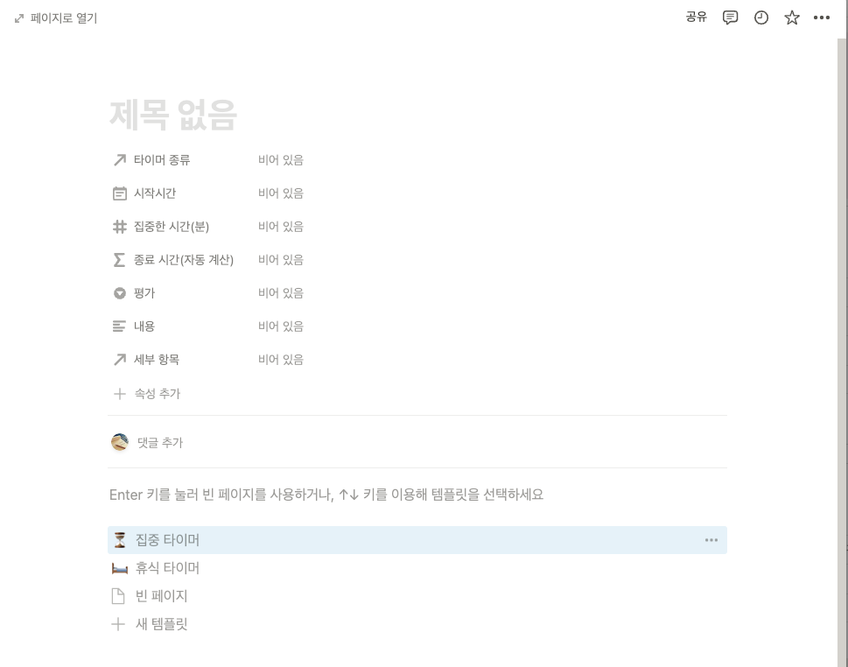Image resolution: width=848 pixels, height=667 pixels.
Task: Open the top-right three-dot page menu
Action: click(x=822, y=18)
